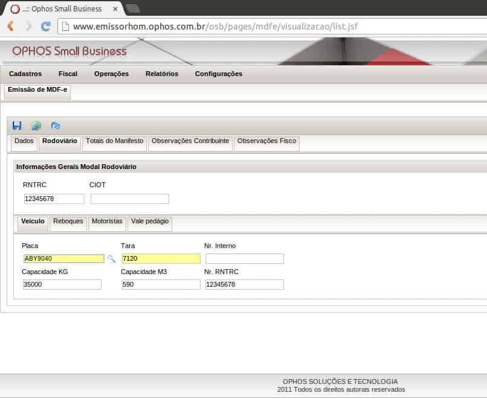Click the OPHOS Small Business logo
Image resolution: width=487 pixels, height=399 pixels.
click(69, 51)
